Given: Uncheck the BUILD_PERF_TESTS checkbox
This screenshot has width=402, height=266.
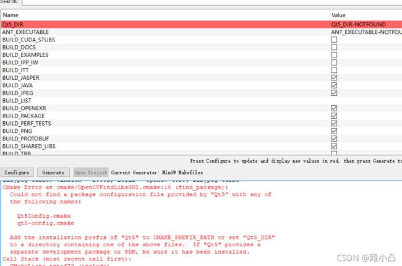Looking at the screenshot, I should [x=334, y=123].
